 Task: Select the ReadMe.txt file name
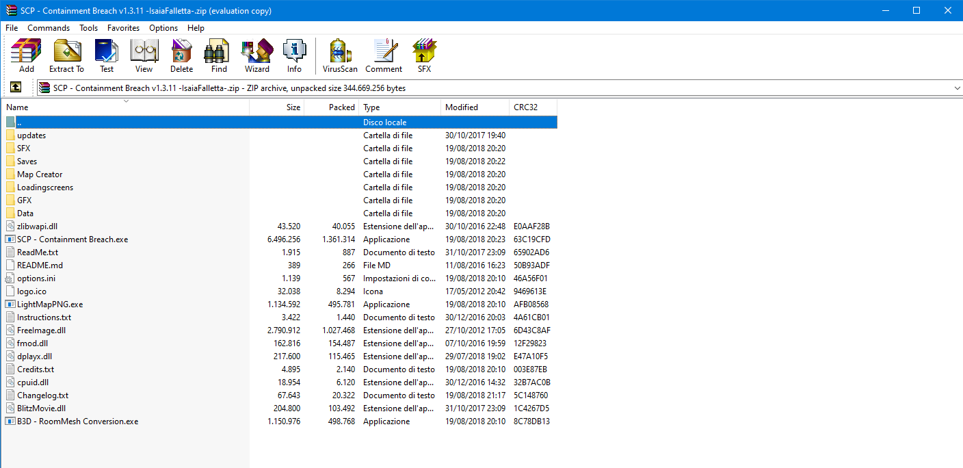[38, 252]
